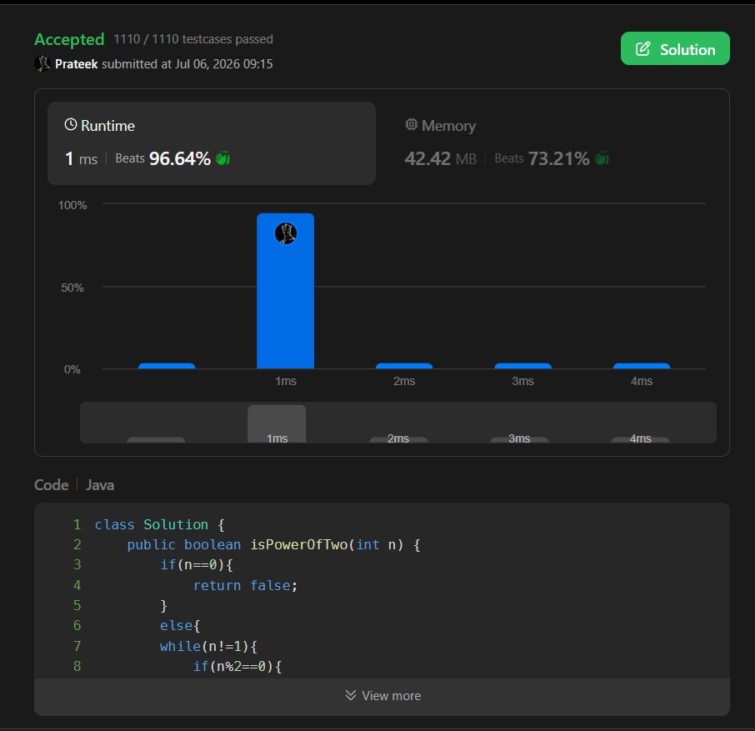Click code line 'return false;'

click(246, 585)
